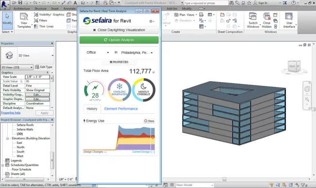Open the Insert ribbon tab
This screenshot has height=188, width=316.
coord(54,9)
